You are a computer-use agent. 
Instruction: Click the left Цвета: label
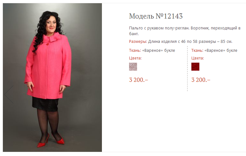pyautogui.click(x=135, y=58)
